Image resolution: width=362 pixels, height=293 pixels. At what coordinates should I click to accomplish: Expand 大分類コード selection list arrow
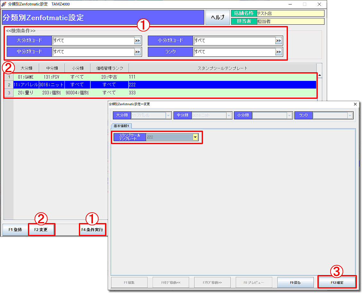(x=138, y=41)
